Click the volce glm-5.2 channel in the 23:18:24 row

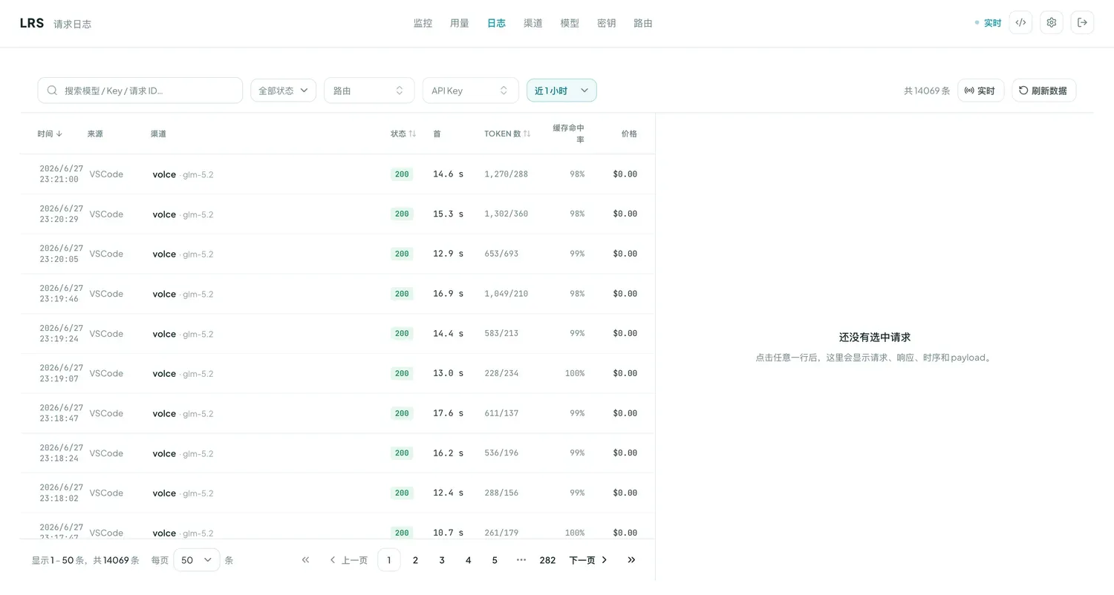183,453
